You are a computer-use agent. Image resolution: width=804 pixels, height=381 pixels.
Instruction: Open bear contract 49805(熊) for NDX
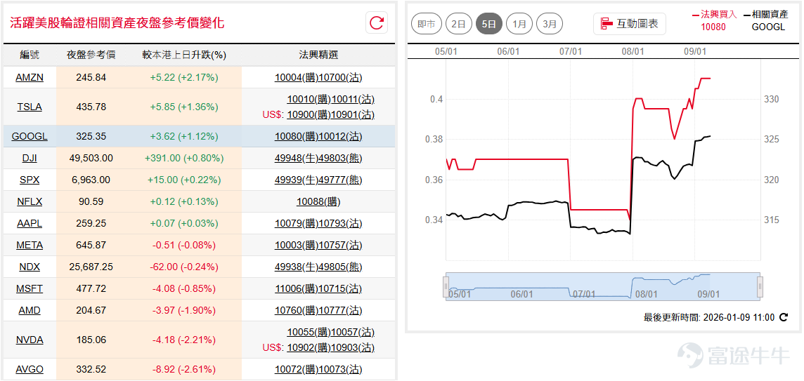pos(340,267)
